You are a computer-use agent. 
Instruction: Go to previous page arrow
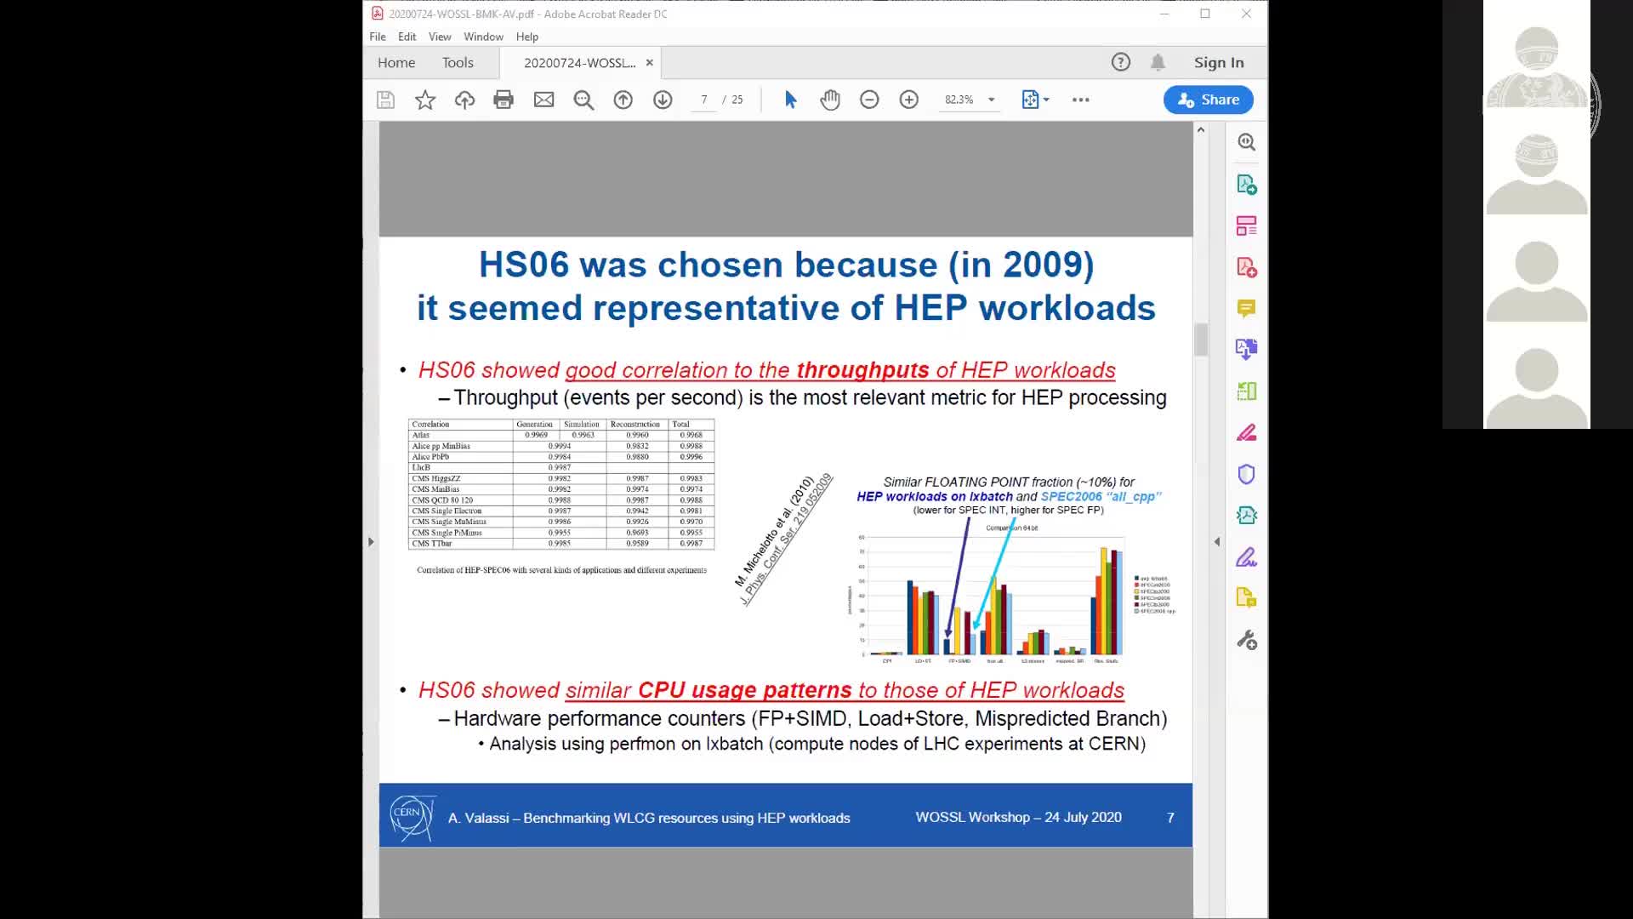point(623,100)
